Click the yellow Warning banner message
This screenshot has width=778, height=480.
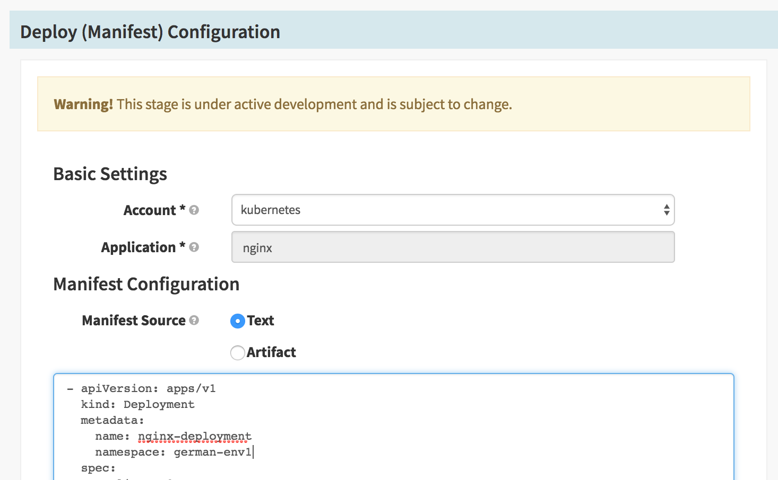click(x=282, y=104)
